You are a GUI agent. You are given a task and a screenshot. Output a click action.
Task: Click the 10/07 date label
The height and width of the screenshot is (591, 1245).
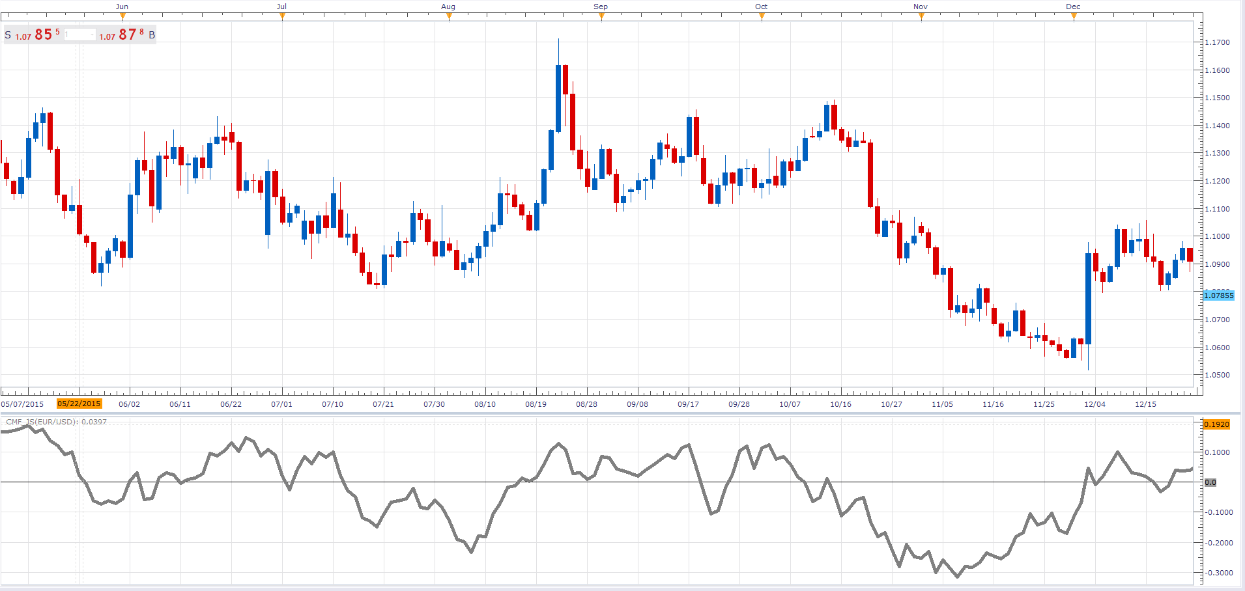tap(790, 404)
